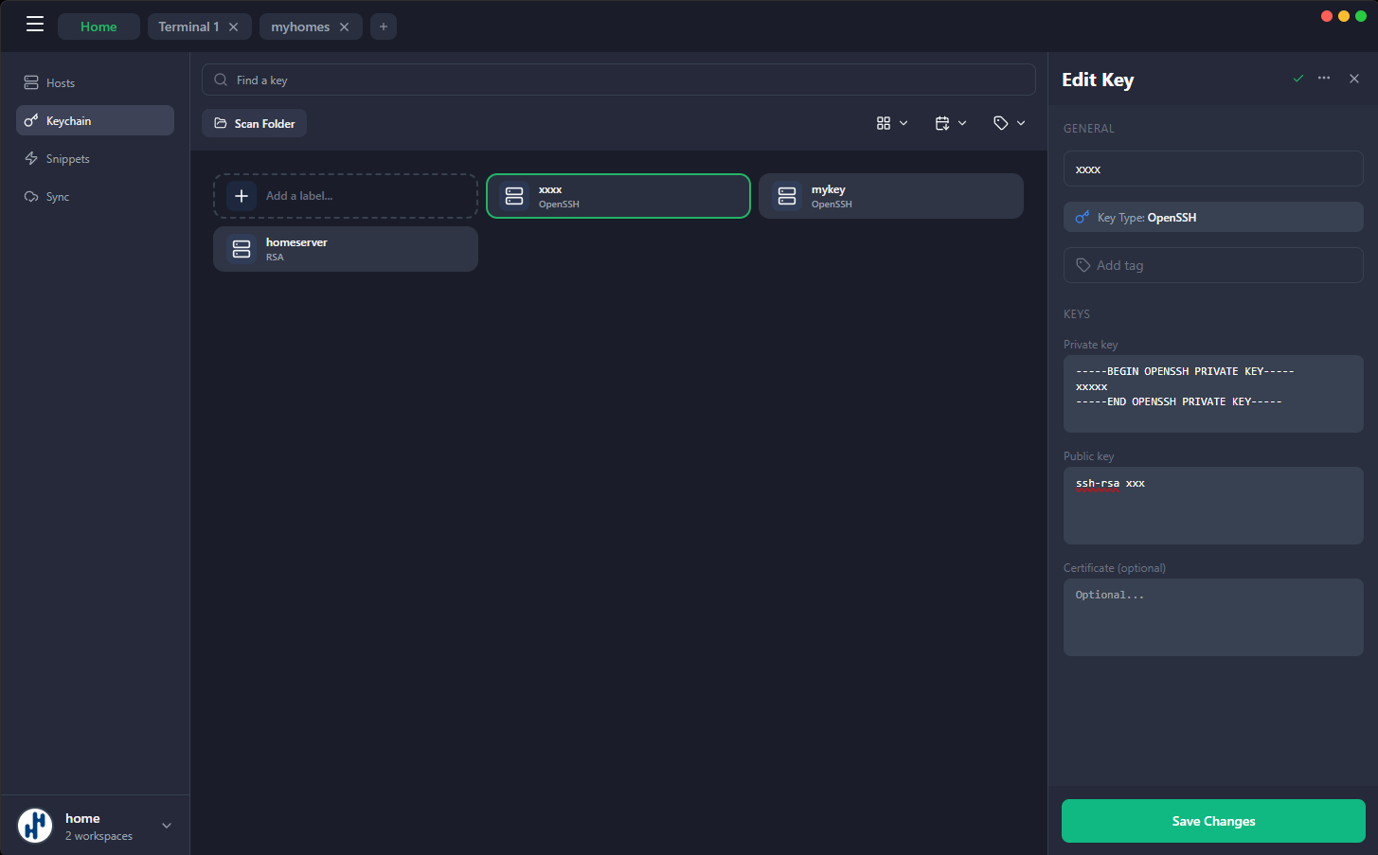Click the grid view layout icon
1378x855 pixels.
pos(884,122)
